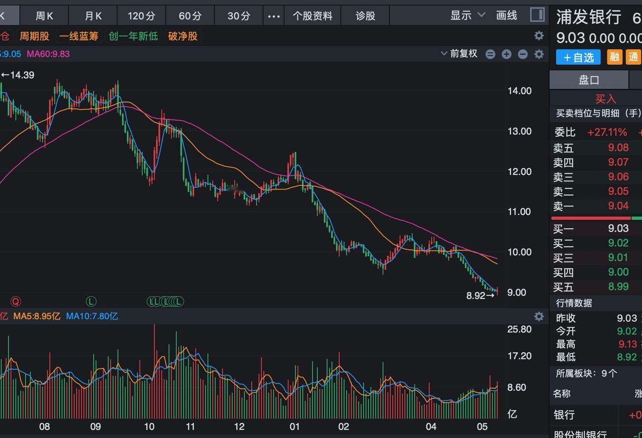Click the MA60:9.83 indicator label

pyautogui.click(x=48, y=54)
